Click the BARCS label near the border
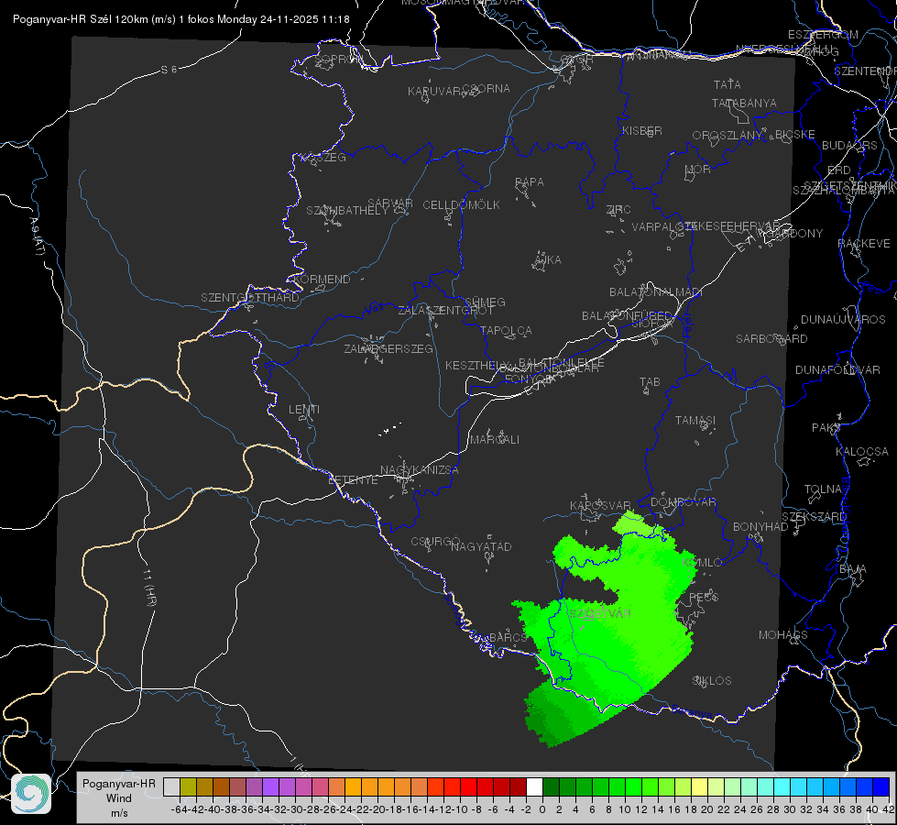 coord(509,637)
